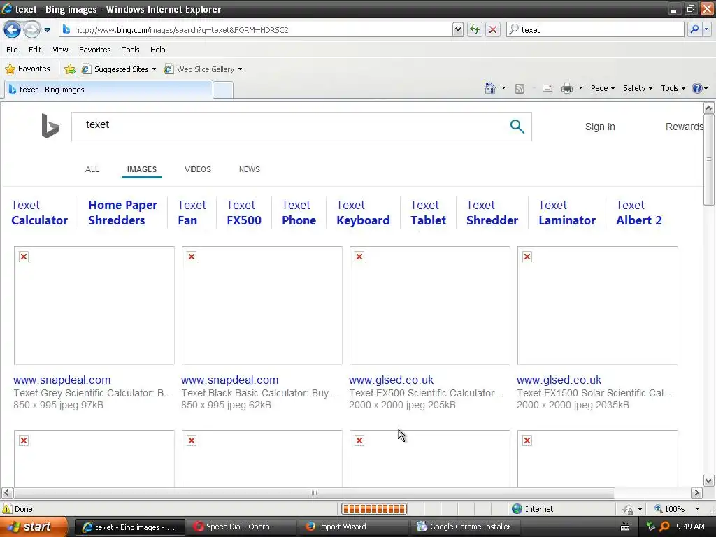
Task: Click the address bar URL field
Action: 256,29
